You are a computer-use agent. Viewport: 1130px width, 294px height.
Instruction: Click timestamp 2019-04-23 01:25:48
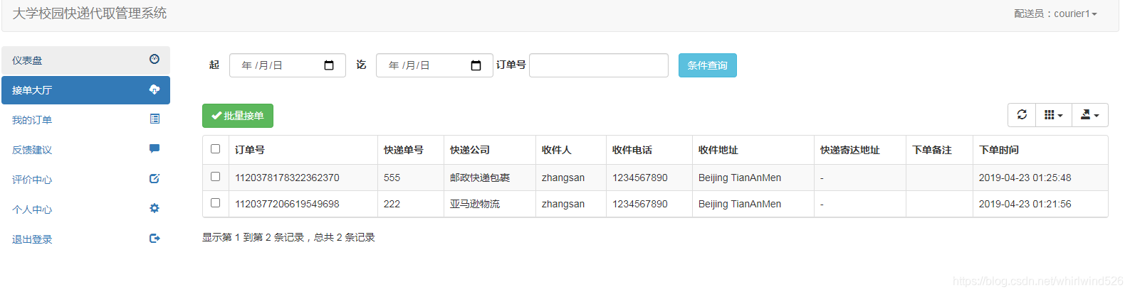click(x=1025, y=178)
